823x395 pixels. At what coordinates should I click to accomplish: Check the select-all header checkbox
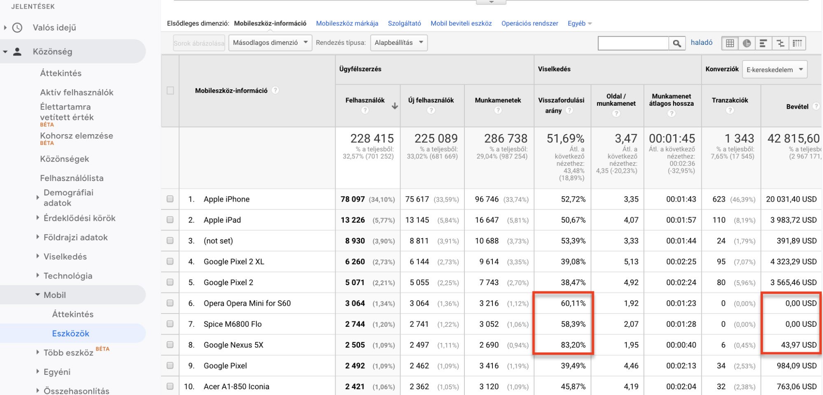170,91
